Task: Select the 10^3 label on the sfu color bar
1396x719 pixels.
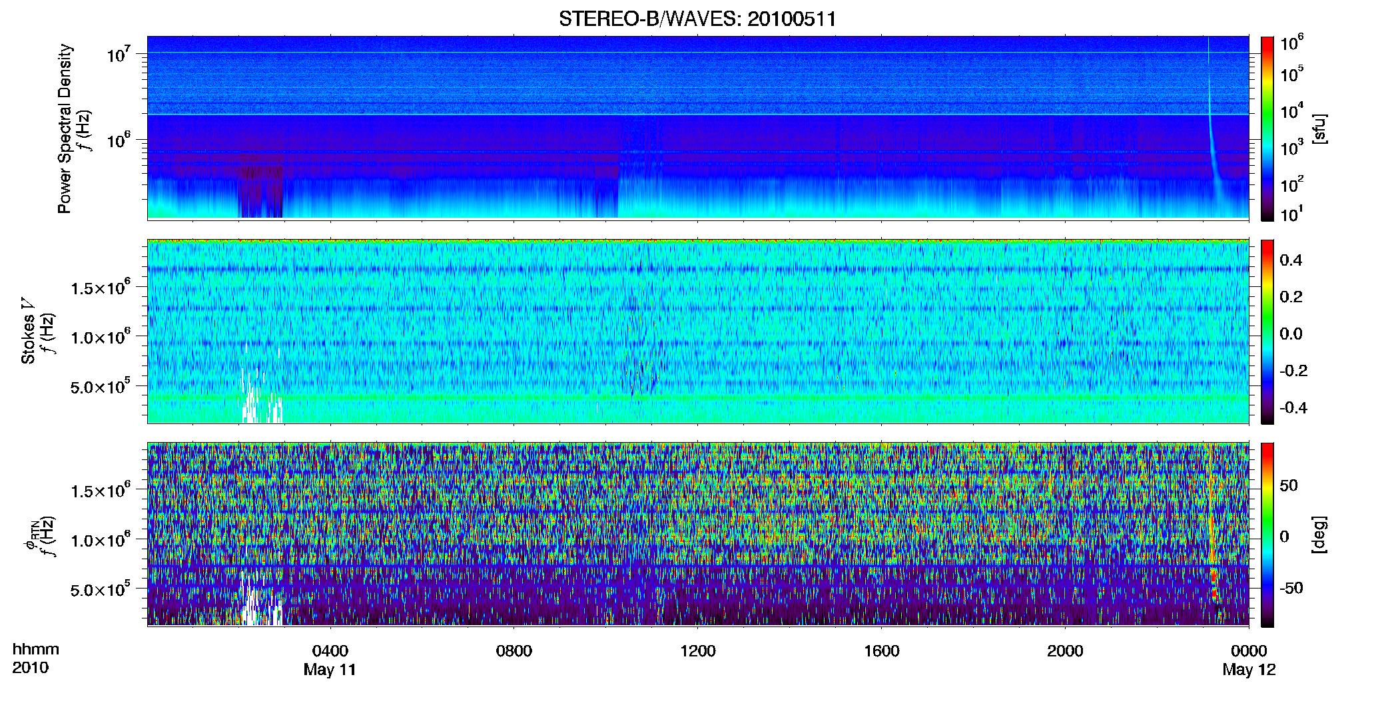Action: coord(1292,147)
